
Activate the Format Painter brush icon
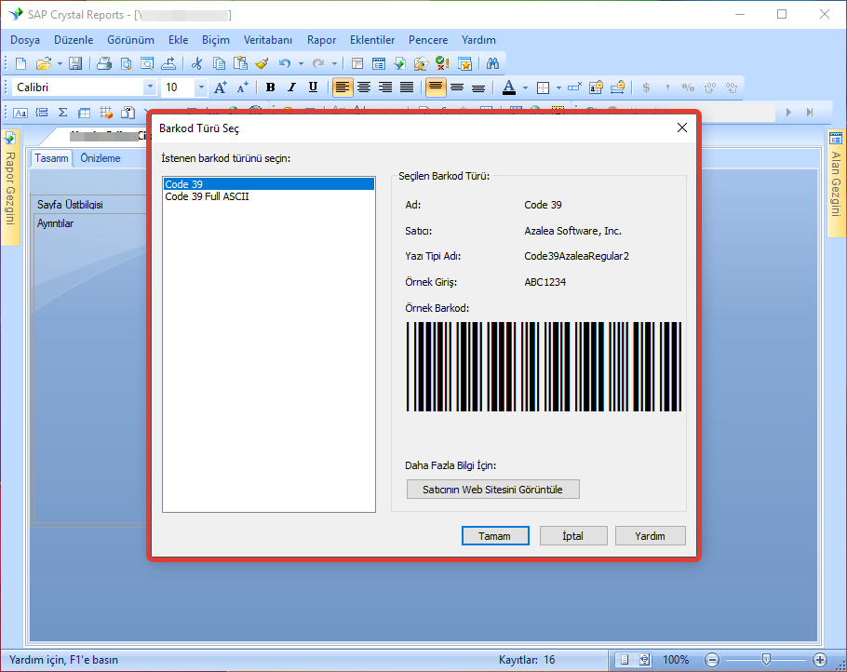click(x=262, y=63)
